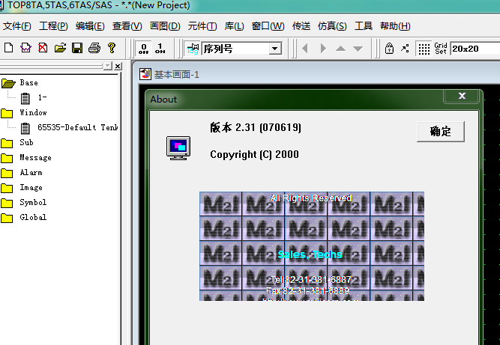Toggle the 0 OFF state button
Viewport: 500px width, 345px height.
click(143, 49)
